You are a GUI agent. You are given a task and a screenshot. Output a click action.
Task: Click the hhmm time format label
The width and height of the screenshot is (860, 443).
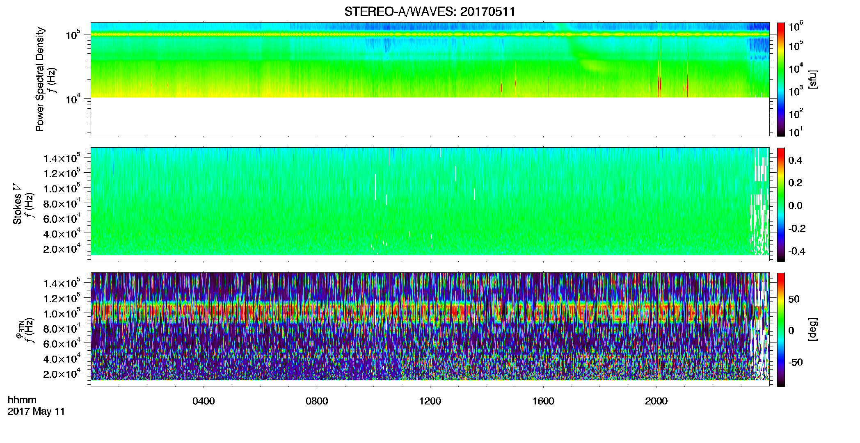[22, 400]
